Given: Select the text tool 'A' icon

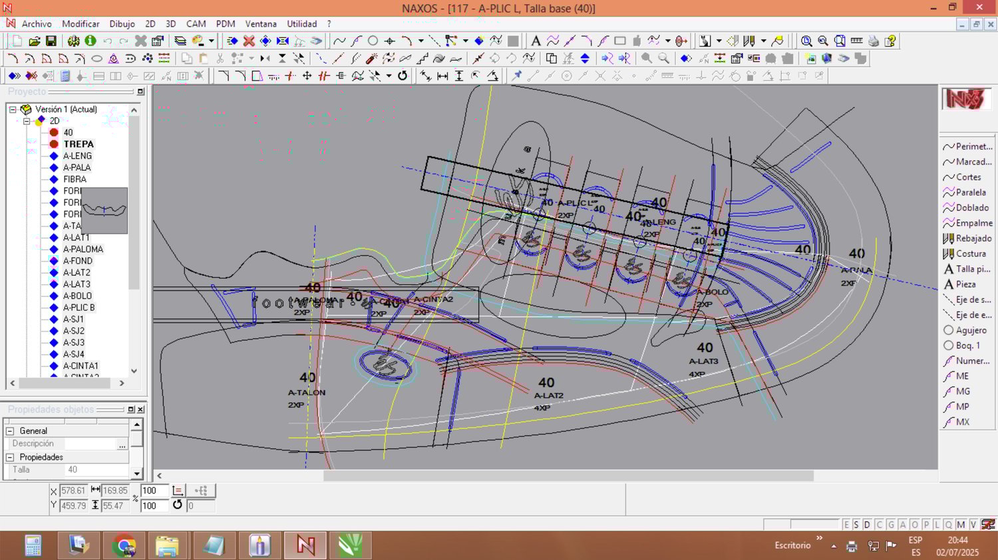Looking at the screenshot, I should tap(536, 41).
